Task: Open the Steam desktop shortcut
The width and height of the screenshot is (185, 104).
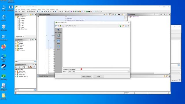Action: (x=4, y=67)
